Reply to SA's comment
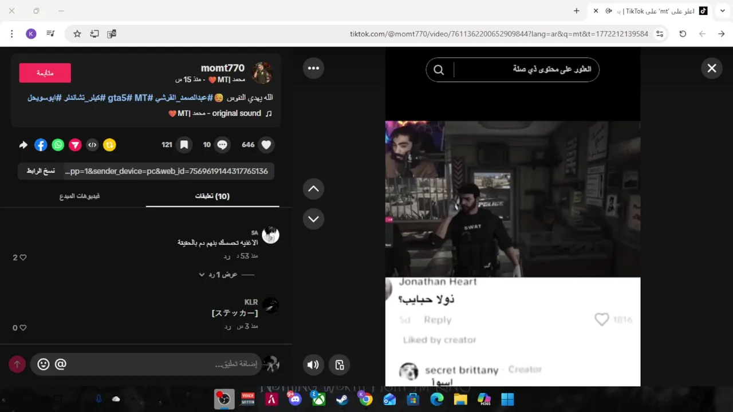 [227, 256]
